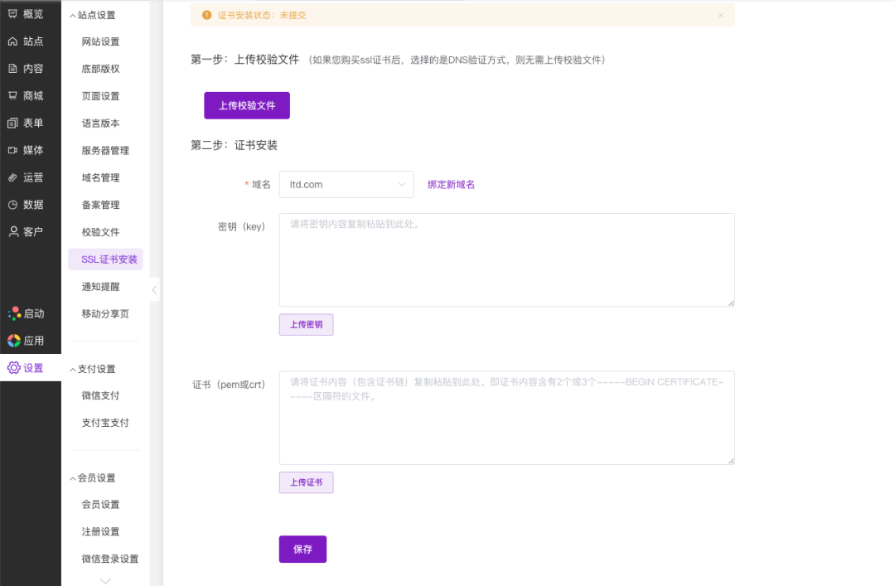Focus the 密钥 (key) text area
The height and width of the screenshot is (586, 895).
(x=507, y=260)
